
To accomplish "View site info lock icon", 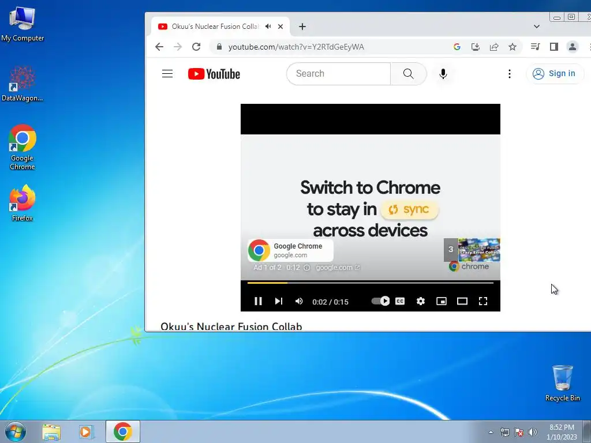I will (x=219, y=47).
